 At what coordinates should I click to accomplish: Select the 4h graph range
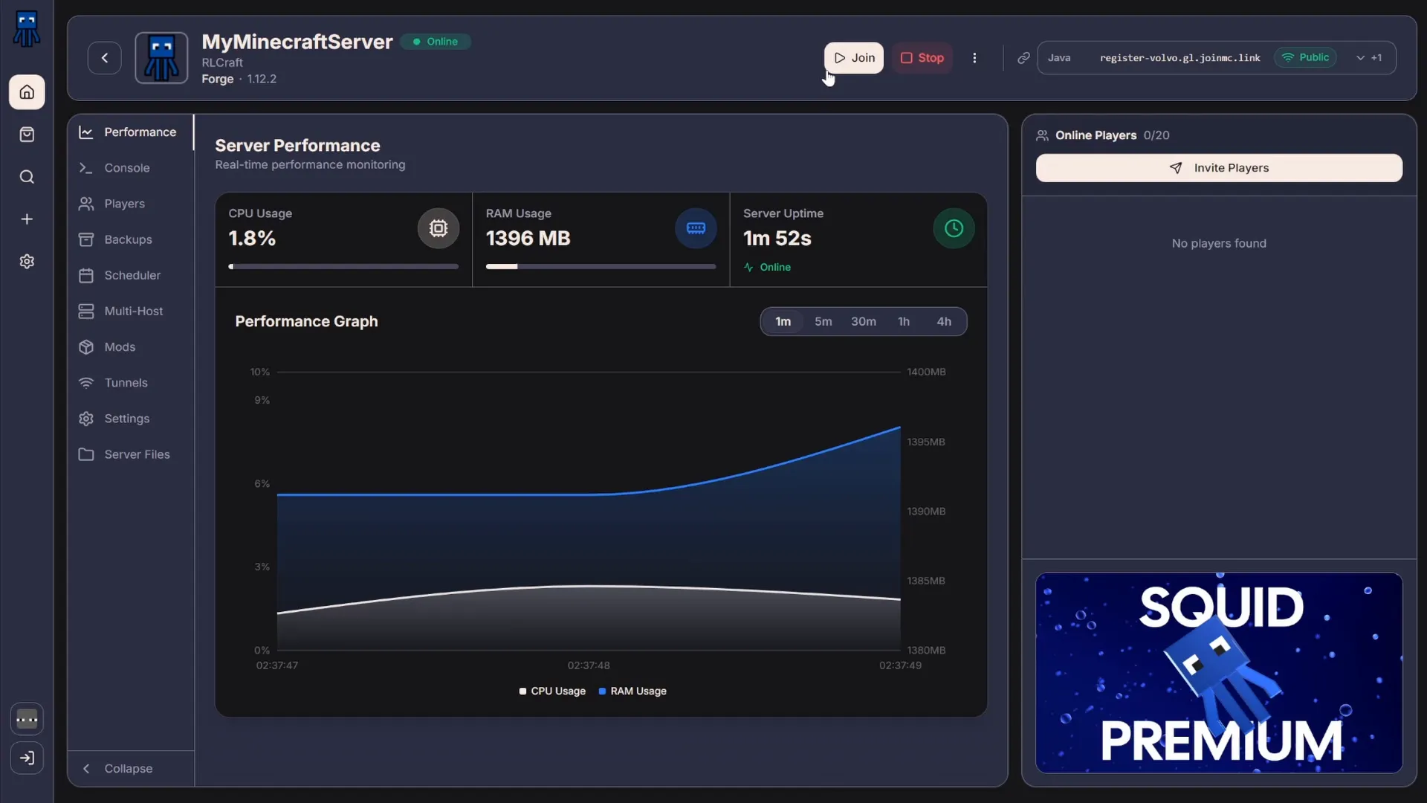point(944,322)
